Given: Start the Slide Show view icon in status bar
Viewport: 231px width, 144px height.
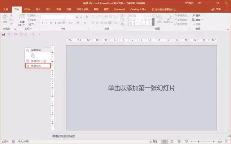Looking at the screenshot, I should click(x=186, y=141).
